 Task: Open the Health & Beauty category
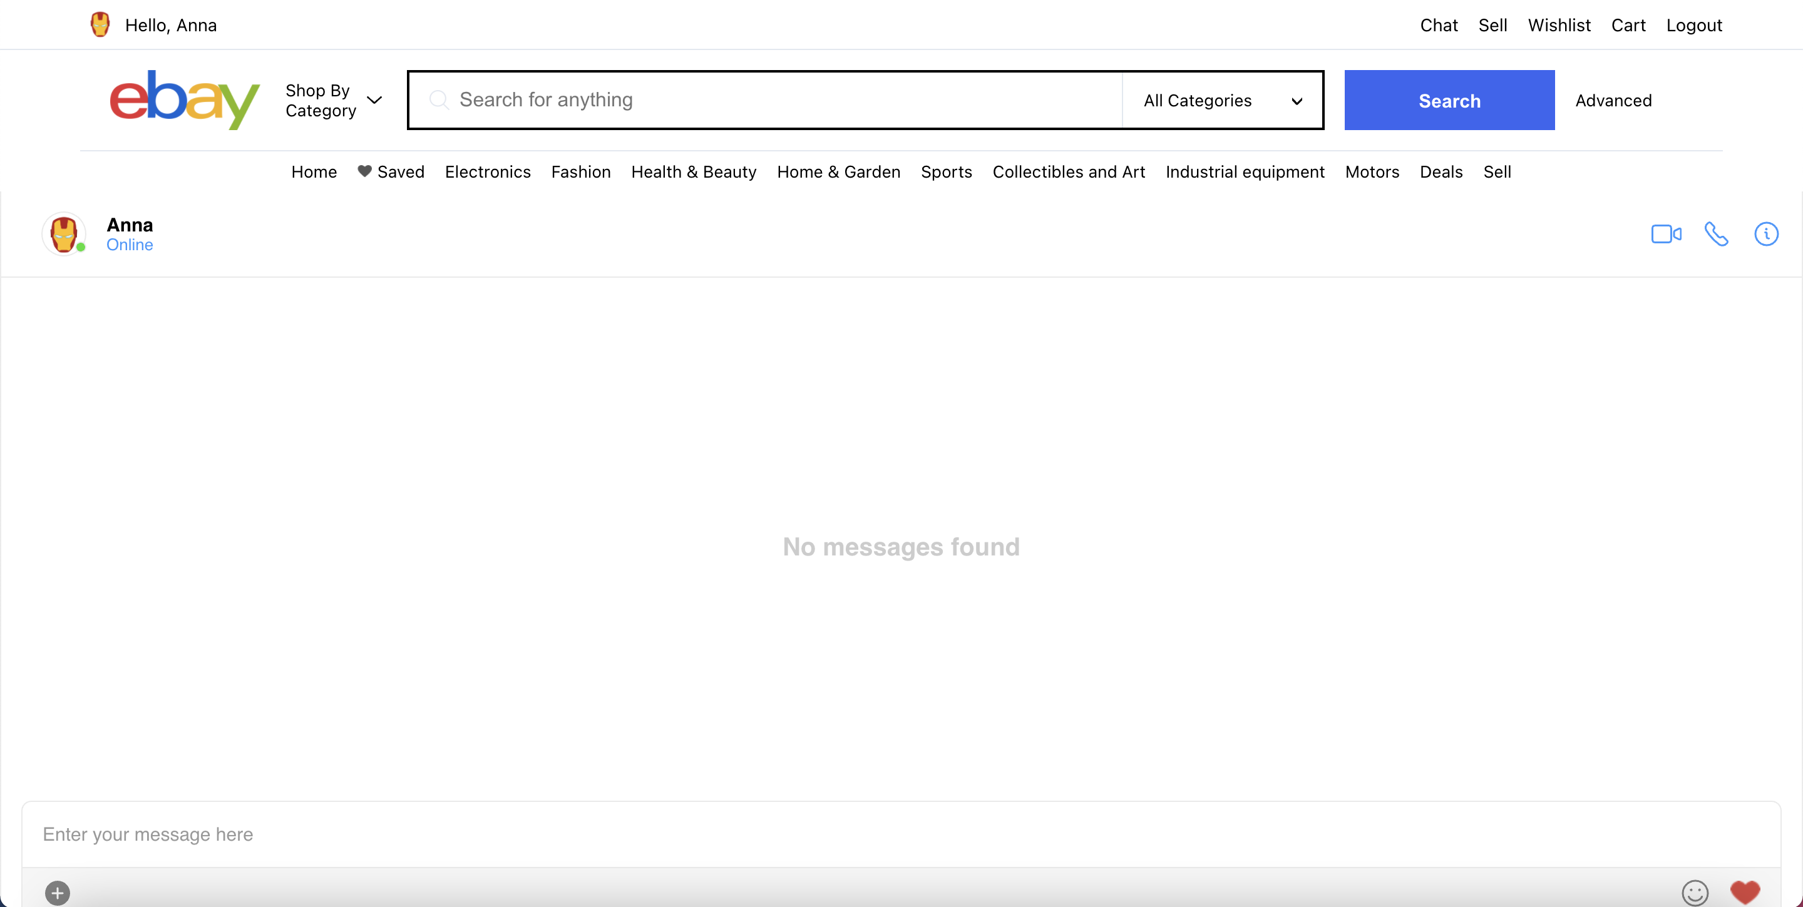point(693,172)
